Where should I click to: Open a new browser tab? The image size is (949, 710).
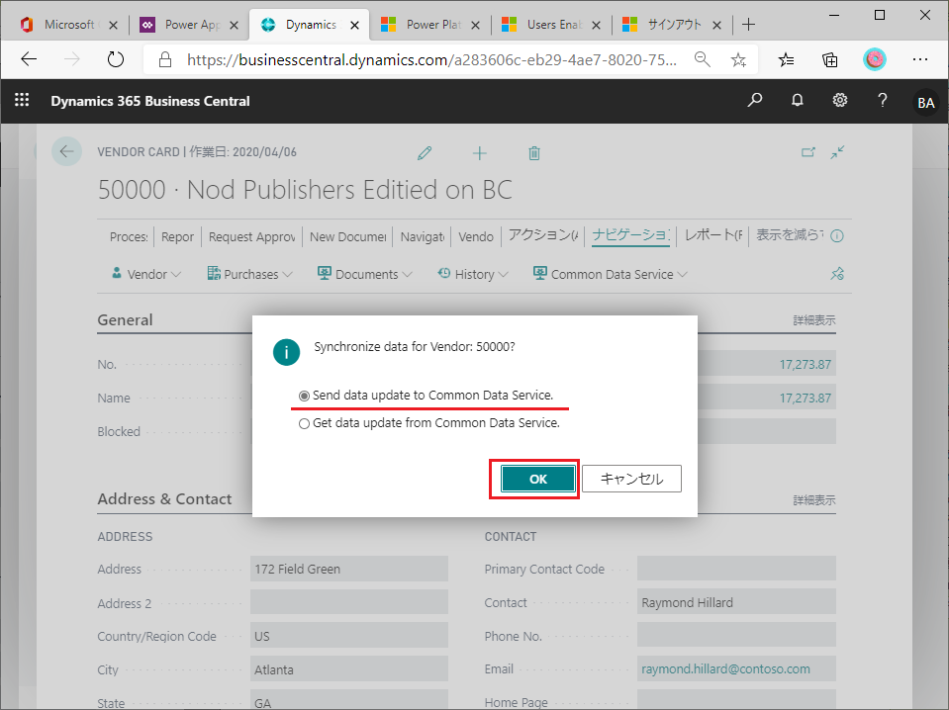(x=749, y=24)
